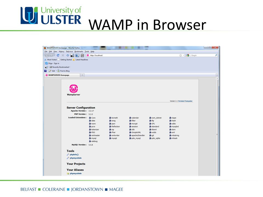This screenshot has width=263, height=197.
Task: Click the PHP version value 5.3.5
Action: pyautogui.click(x=91, y=114)
